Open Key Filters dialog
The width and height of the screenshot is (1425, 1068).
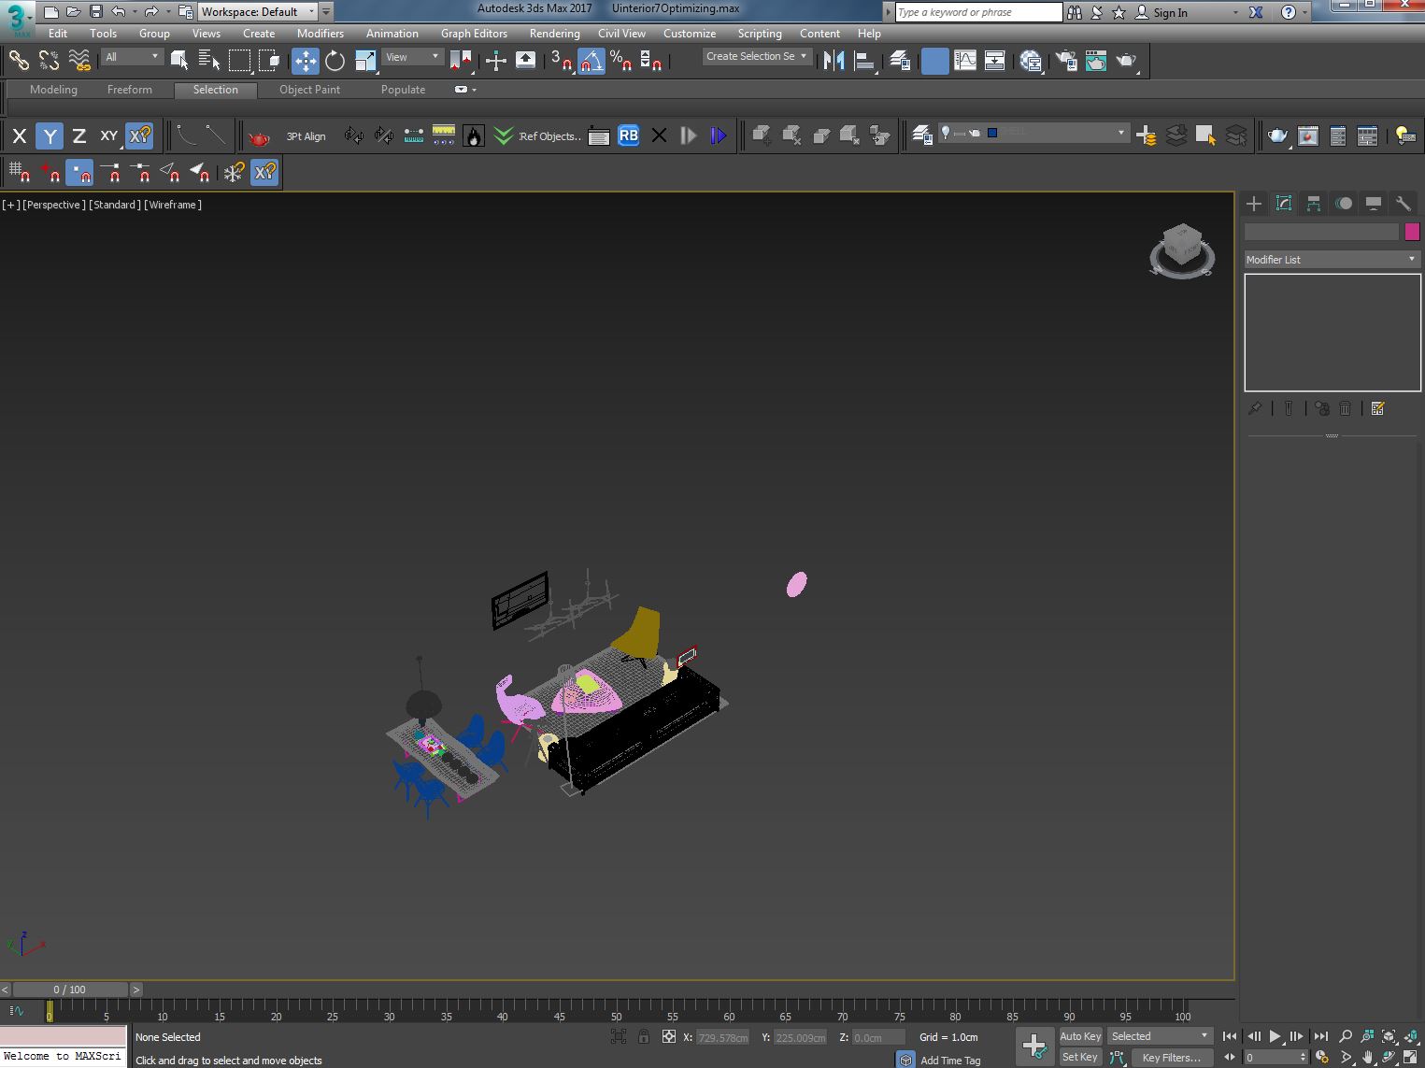coord(1172,1058)
